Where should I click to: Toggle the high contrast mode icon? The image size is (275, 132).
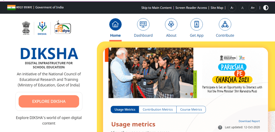pos(266,8)
